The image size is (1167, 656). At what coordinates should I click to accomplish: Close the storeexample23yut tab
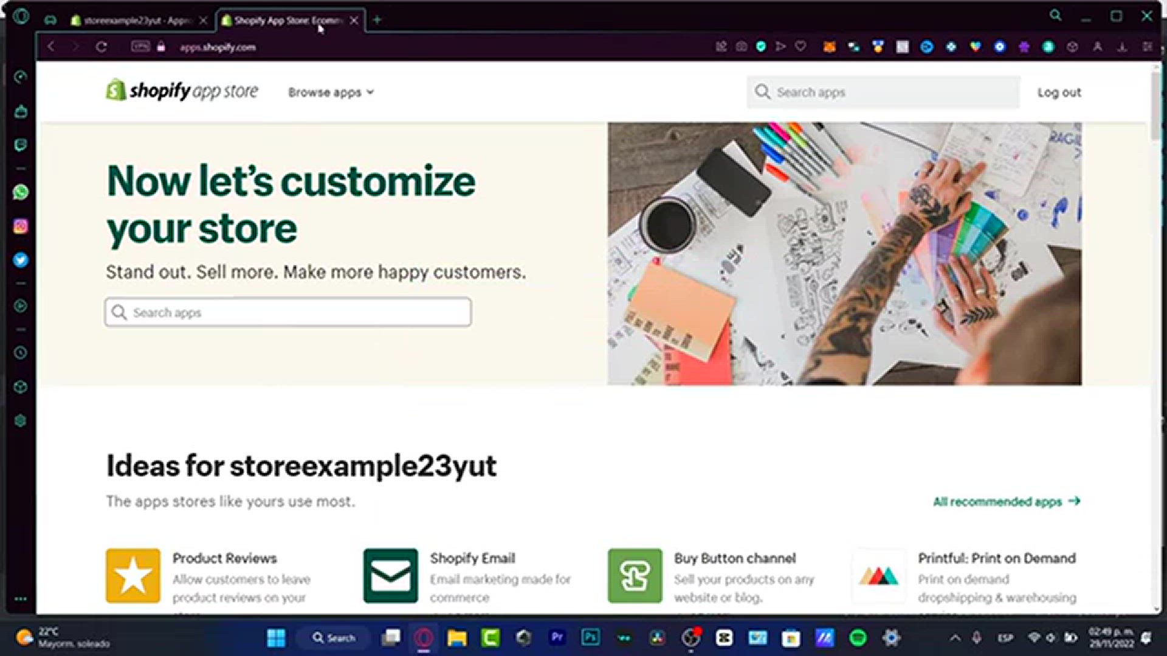[203, 20]
